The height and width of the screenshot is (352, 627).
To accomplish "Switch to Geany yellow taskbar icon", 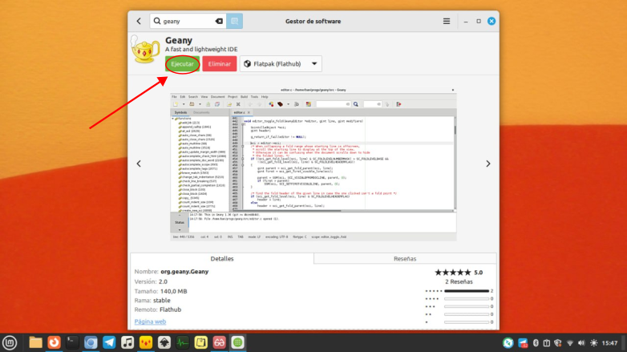I will 146,343.
